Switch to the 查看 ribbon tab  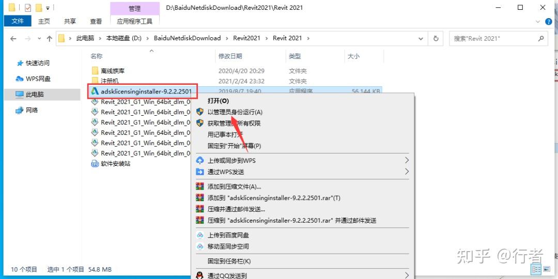pos(96,21)
